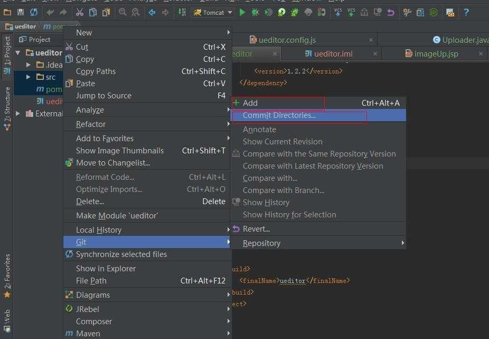Select Revert in the Git submenu
The width and height of the screenshot is (489, 339).
click(x=256, y=229)
